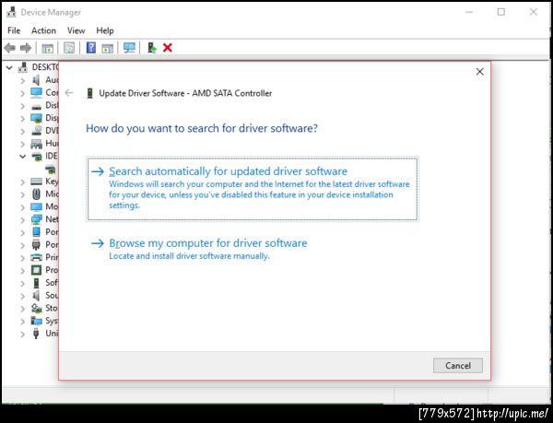
Task: Open the View menu
Action: point(76,30)
